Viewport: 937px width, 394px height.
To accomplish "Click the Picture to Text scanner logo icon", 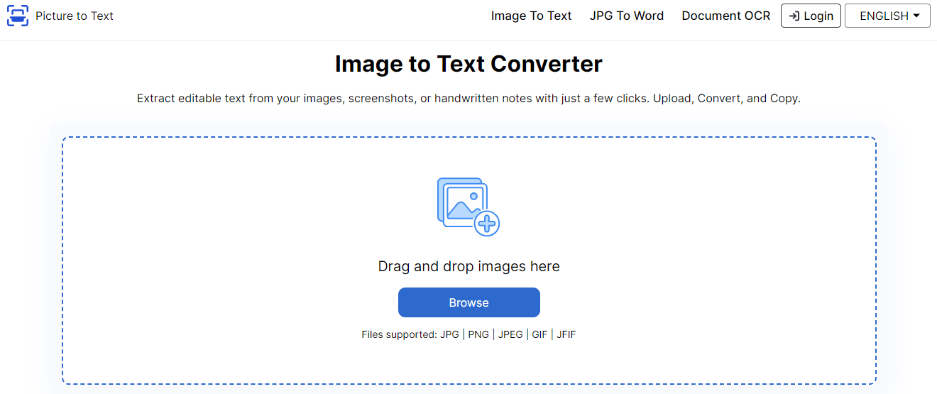I will coord(18,16).
